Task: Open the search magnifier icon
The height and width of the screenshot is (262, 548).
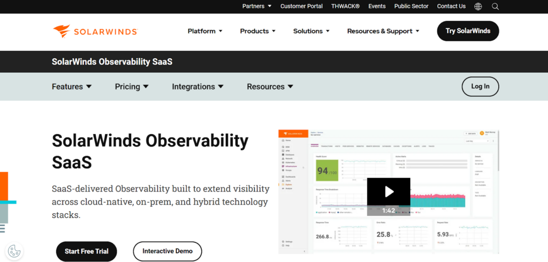Action: coord(495,6)
